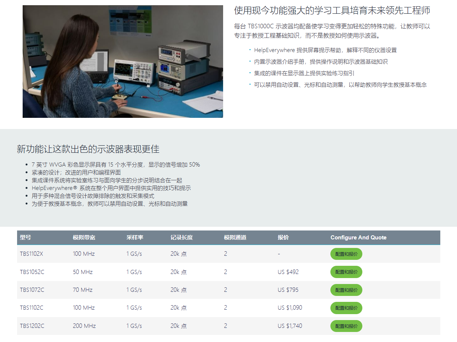This screenshot has width=457, height=342.
Task: Click 配置和报价 button for TBS1202C
Action: [346, 326]
